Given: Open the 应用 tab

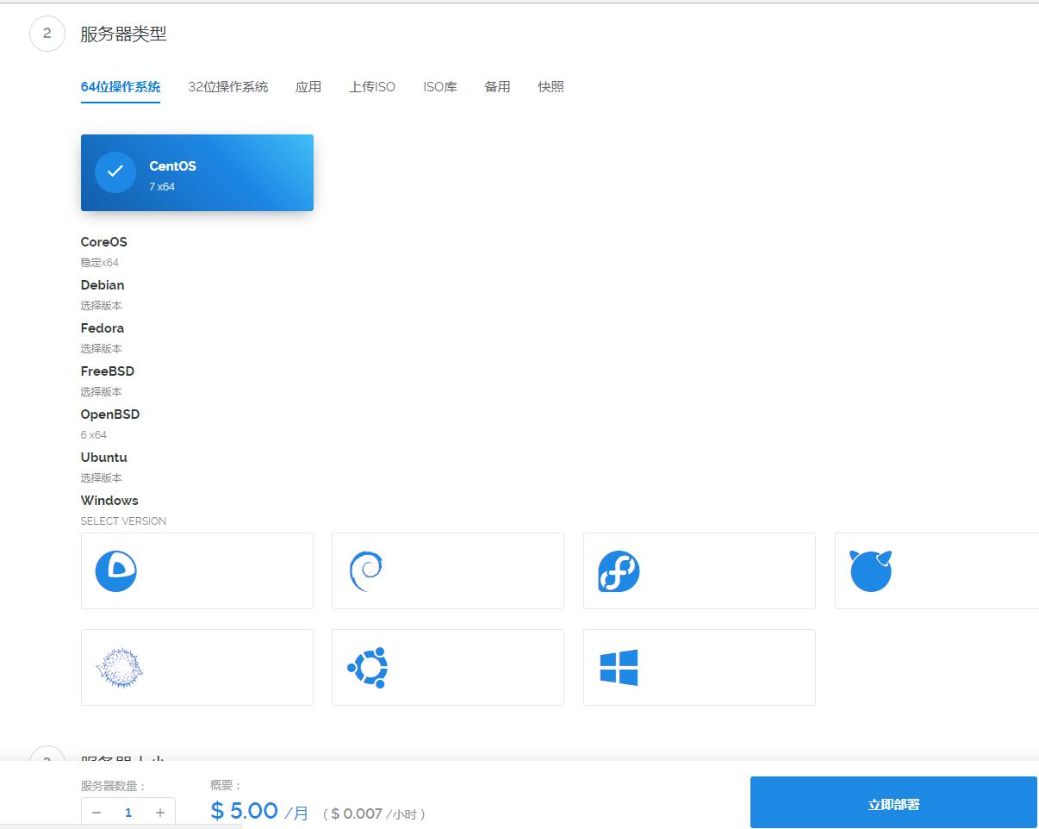Looking at the screenshot, I should click(x=308, y=87).
